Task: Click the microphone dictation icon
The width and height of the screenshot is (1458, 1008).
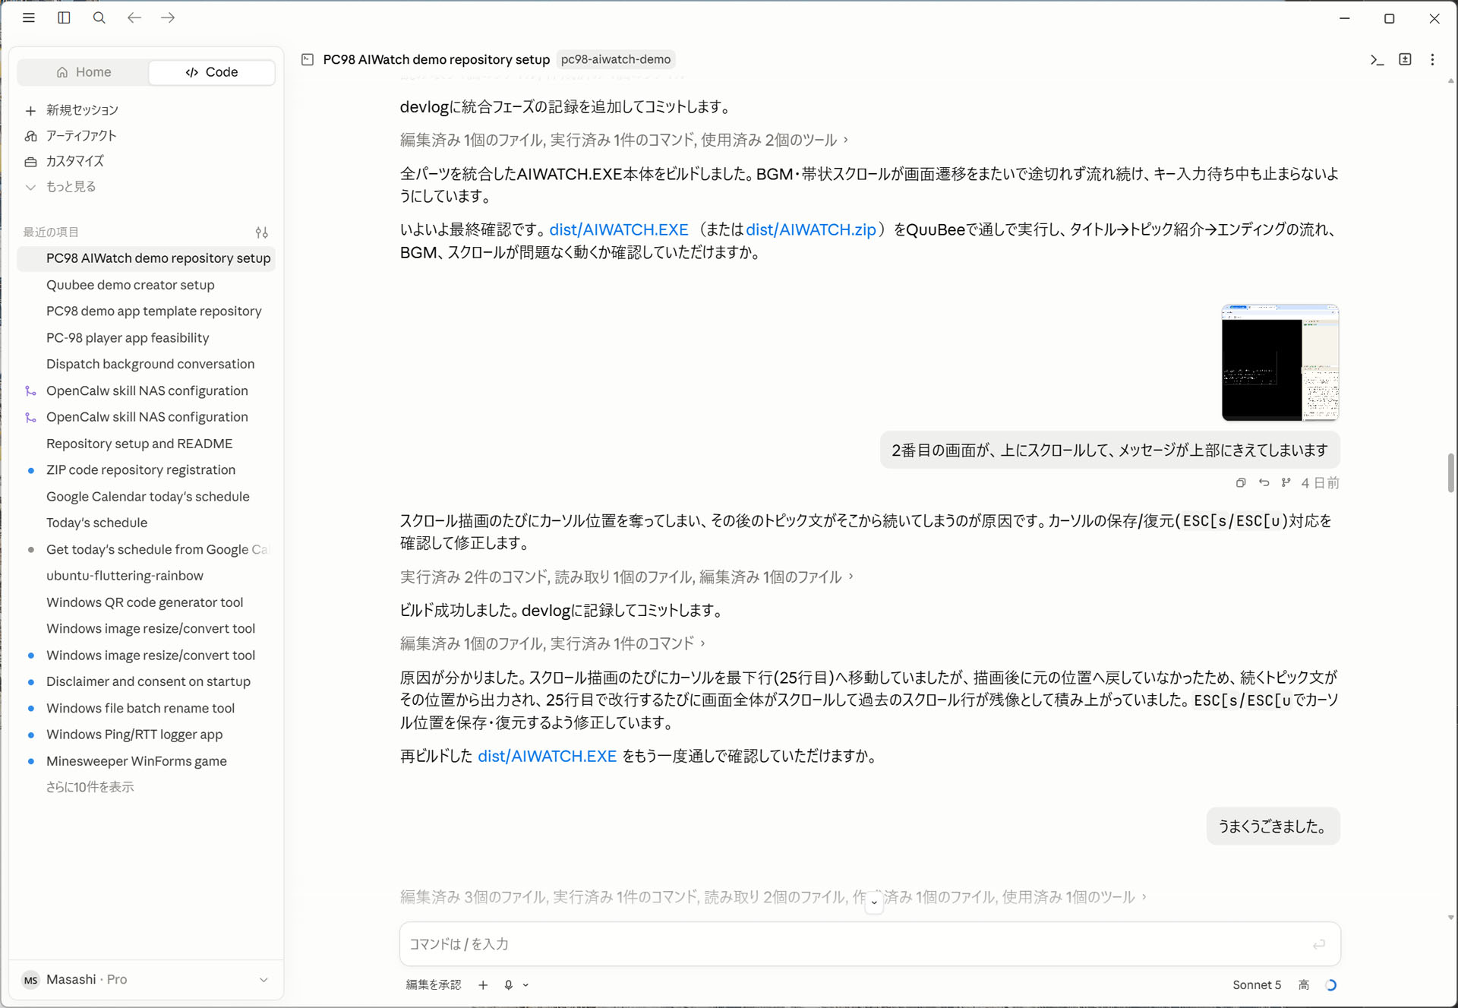Action: point(508,985)
